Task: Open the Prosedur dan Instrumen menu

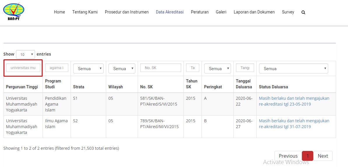Action: [127, 12]
